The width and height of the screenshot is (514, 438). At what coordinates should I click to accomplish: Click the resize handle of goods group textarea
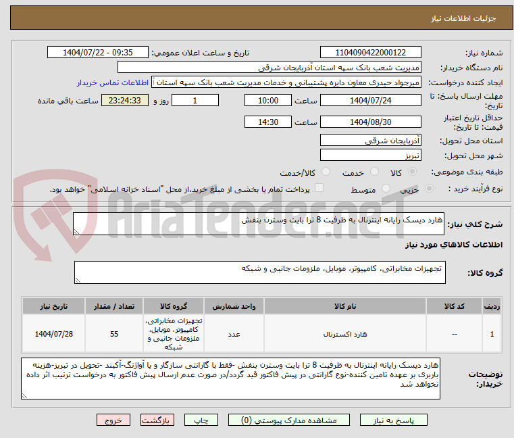tap(78, 281)
